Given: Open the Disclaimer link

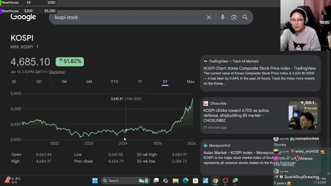Looking at the screenshot, I should pos(57,72).
